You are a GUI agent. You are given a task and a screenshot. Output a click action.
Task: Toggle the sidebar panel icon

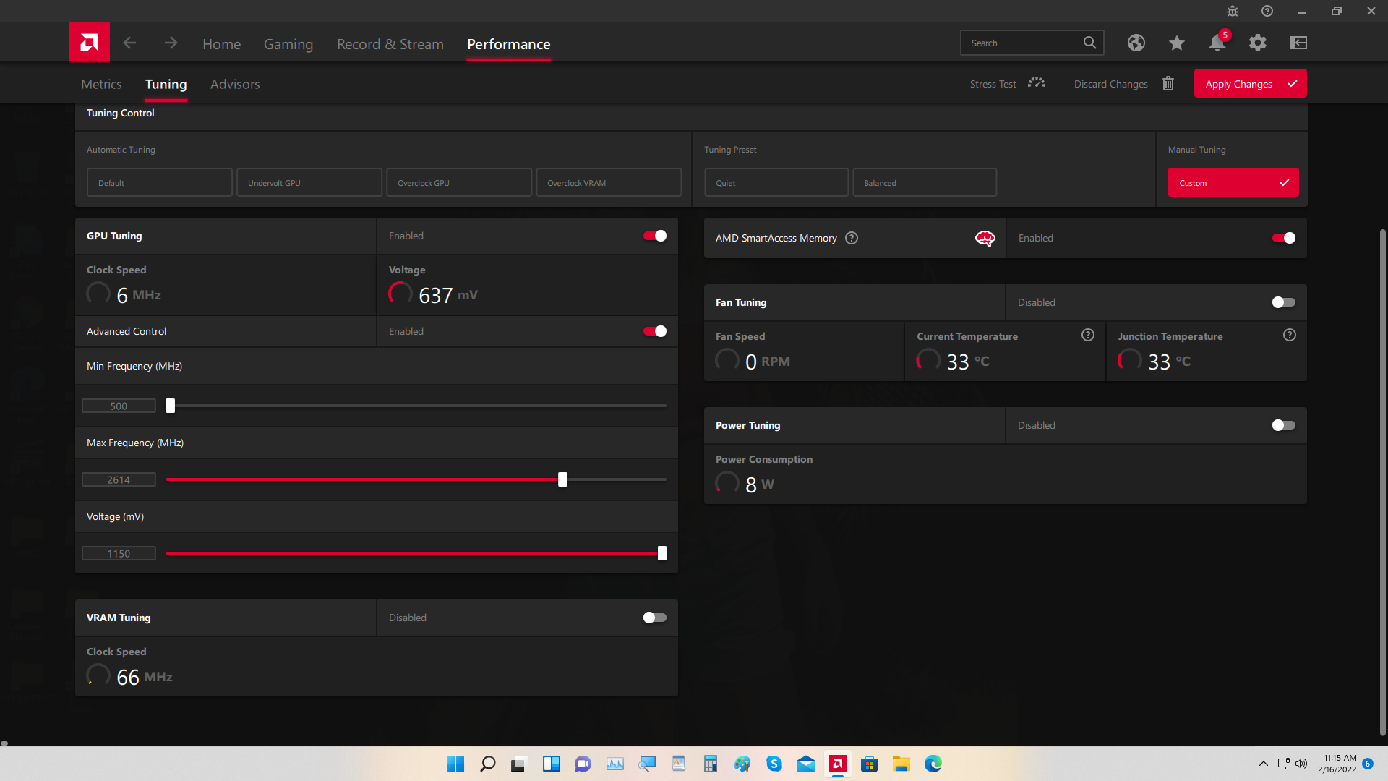1298,43
